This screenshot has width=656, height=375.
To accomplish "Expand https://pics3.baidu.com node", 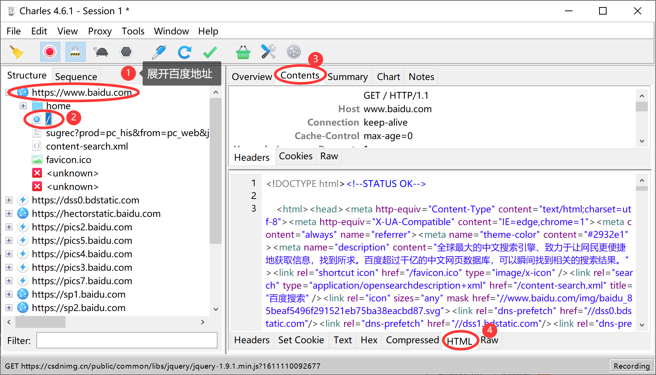I will (9, 267).
